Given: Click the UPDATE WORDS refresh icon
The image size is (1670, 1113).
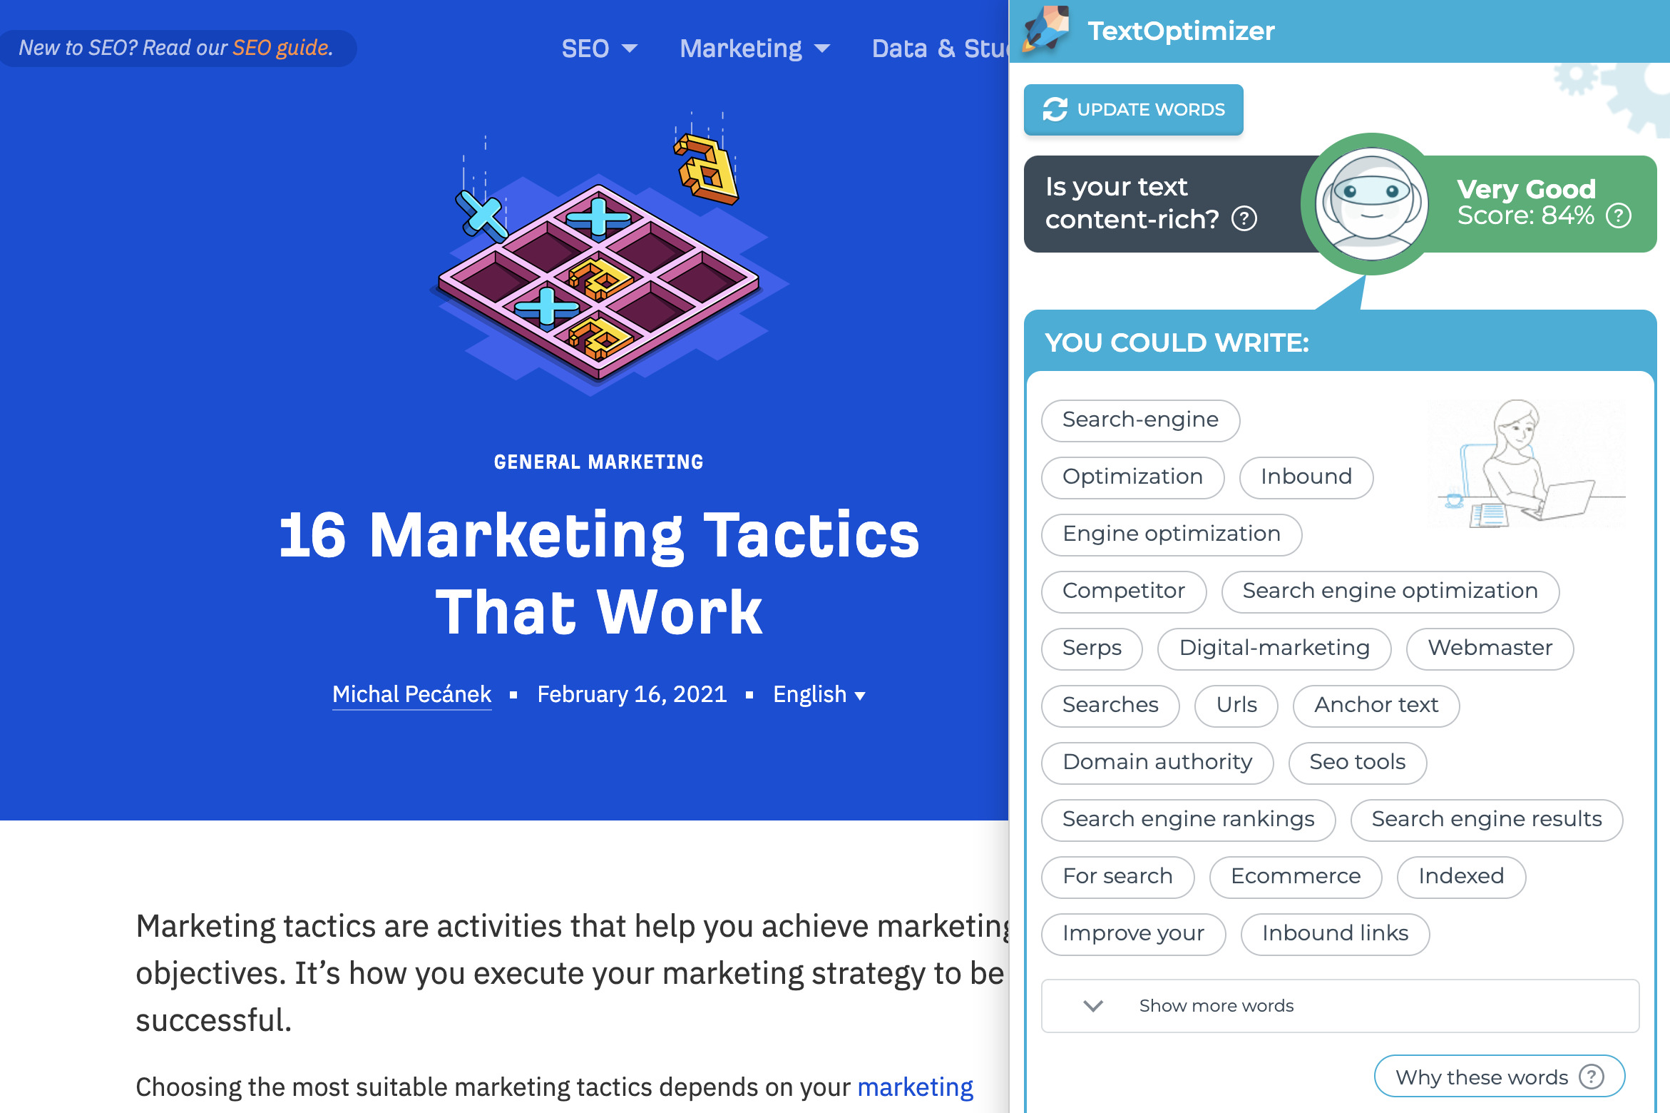Looking at the screenshot, I should click(1054, 109).
